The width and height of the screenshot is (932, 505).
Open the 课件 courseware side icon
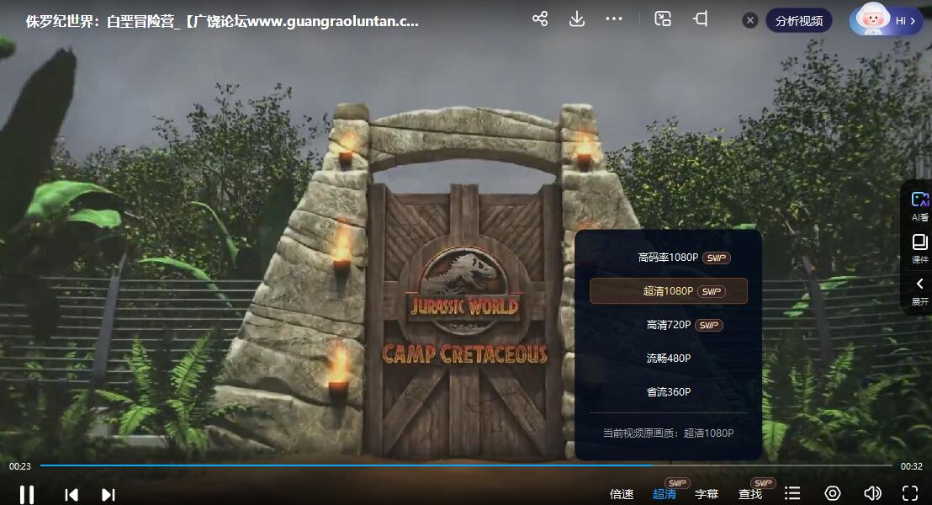[919, 248]
